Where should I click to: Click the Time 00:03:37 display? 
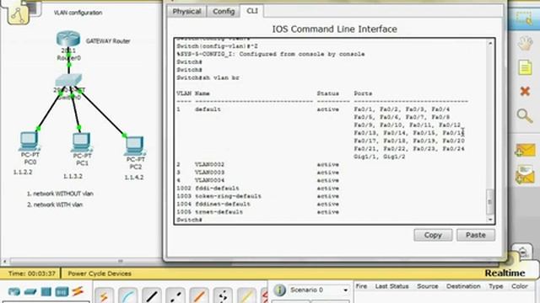click(32, 274)
